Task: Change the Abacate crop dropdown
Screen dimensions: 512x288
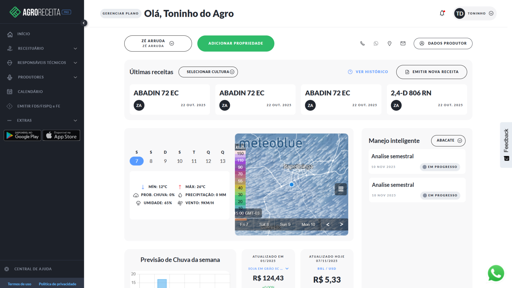Action: point(448,141)
